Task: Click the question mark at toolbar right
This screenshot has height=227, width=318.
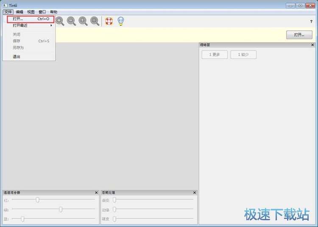Action: click(311, 21)
